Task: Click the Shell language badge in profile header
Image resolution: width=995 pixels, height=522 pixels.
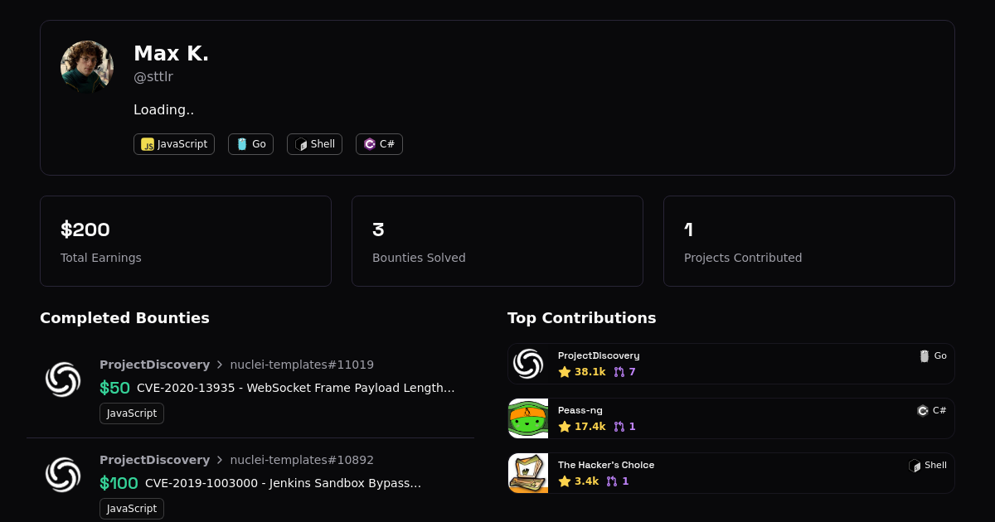Action: 314,144
